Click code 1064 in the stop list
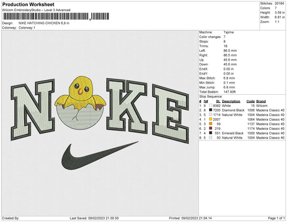Viewport: 287px width, 222px height. pyautogui.click(x=251, y=119)
